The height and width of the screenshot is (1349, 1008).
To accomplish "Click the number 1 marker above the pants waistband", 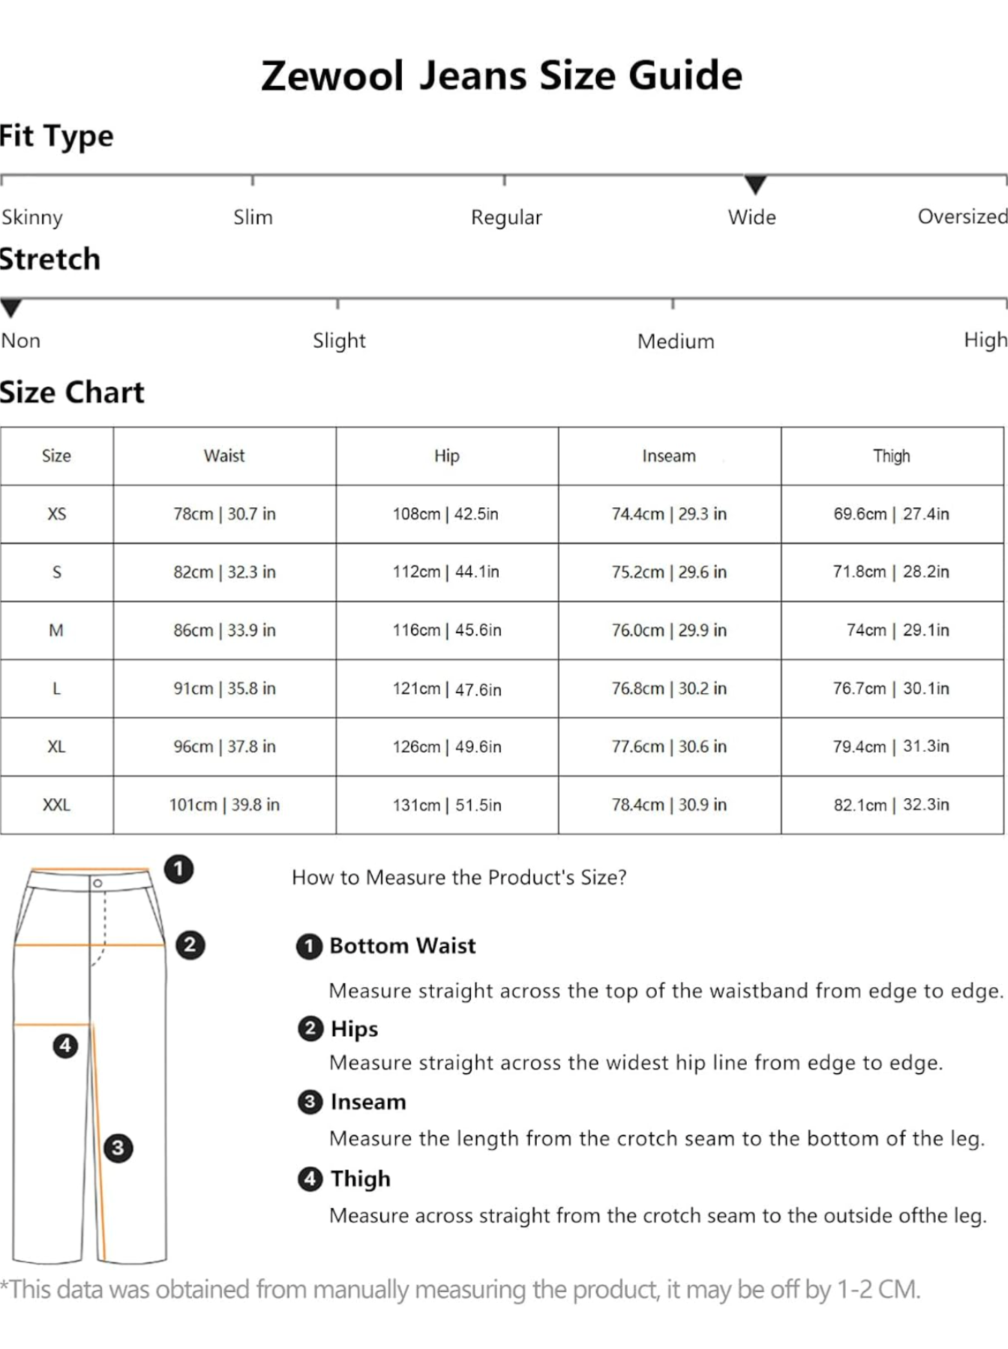I will pyautogui.click(x=178, y=869).
